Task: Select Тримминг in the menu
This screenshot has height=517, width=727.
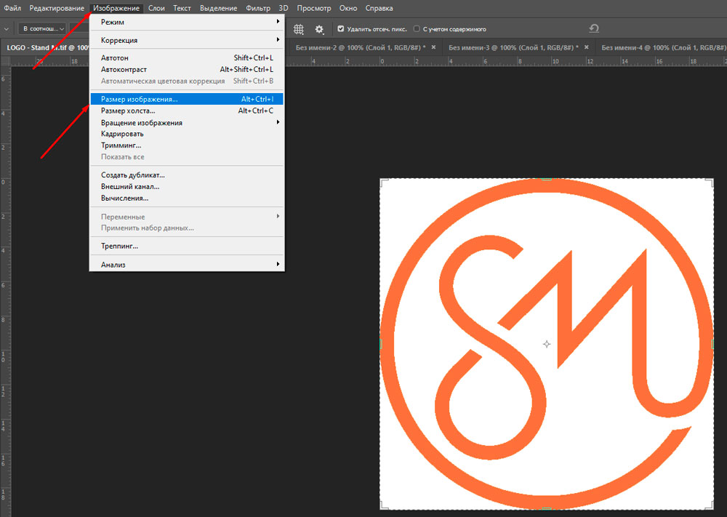Action: click(186, 145)
